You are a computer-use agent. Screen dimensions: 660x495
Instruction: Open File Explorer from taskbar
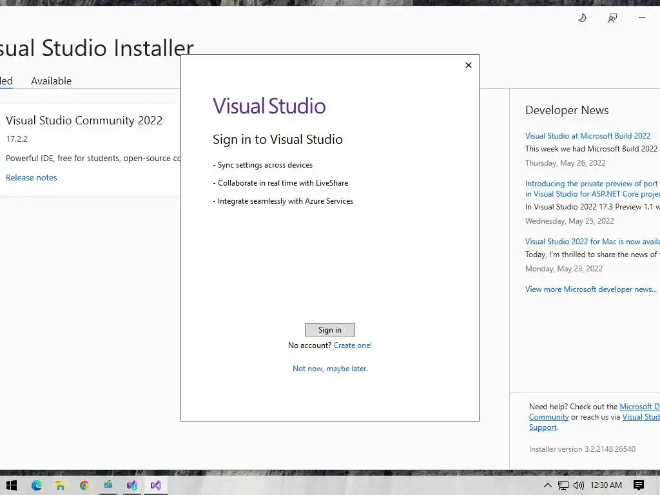click(60, 485)
